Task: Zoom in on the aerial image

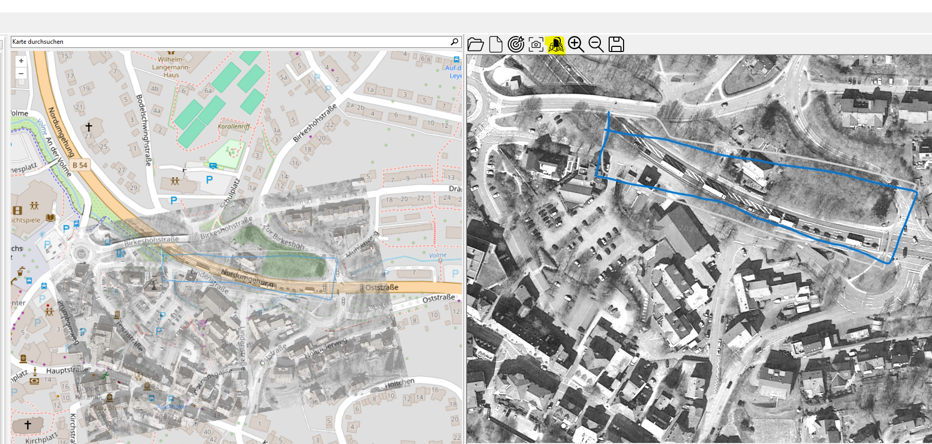Action: pyautogui.click(x=576, y=44)
